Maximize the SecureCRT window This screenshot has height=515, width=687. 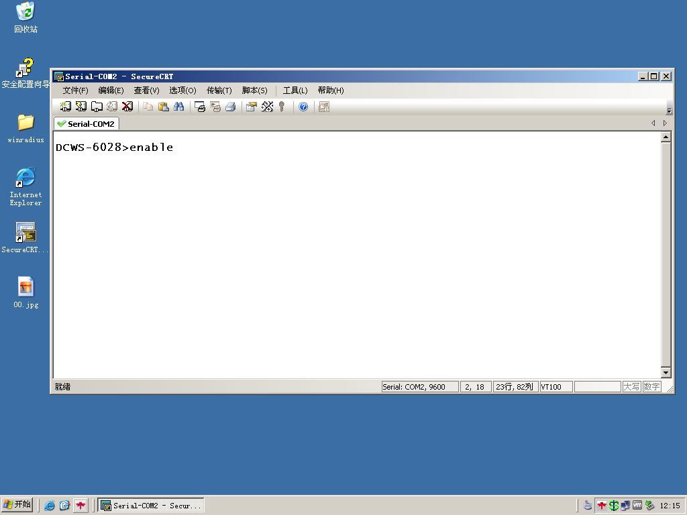pyautogui.click(x=653, y=76)
